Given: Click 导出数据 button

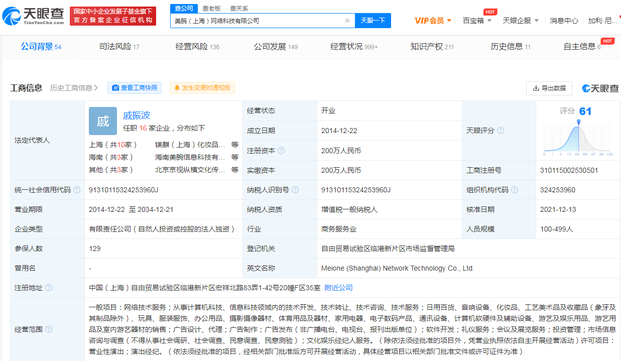Looking at the screenshot, I should (549, 88).
